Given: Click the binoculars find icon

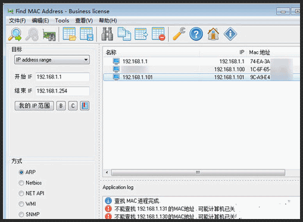Looking at the screenshot, I should click(107, 34).
